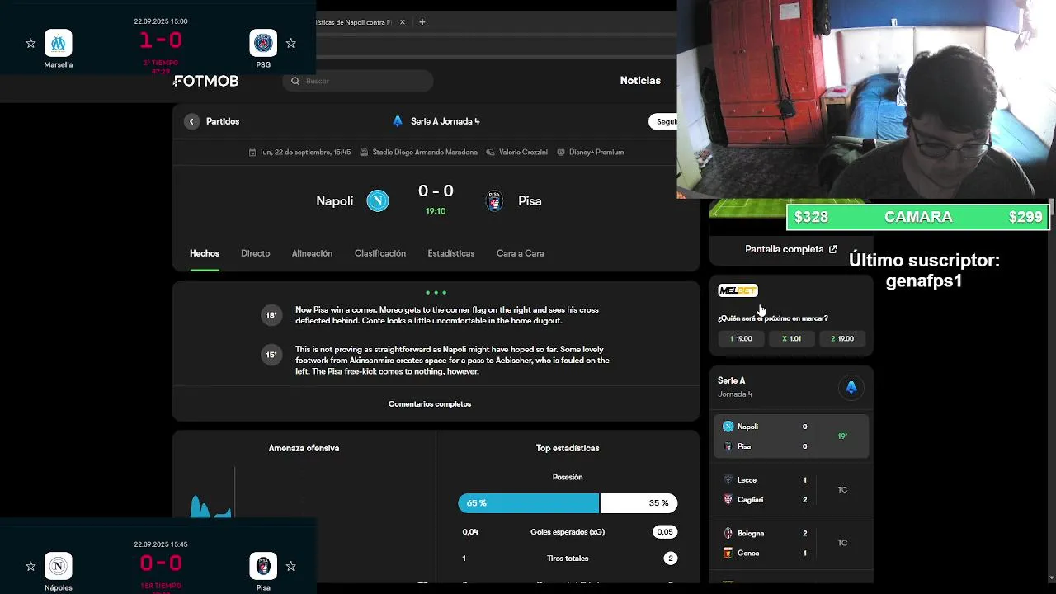Open the Marsella club crest
The height and width of the screenshot is (594, 1056).
point(59,43)
